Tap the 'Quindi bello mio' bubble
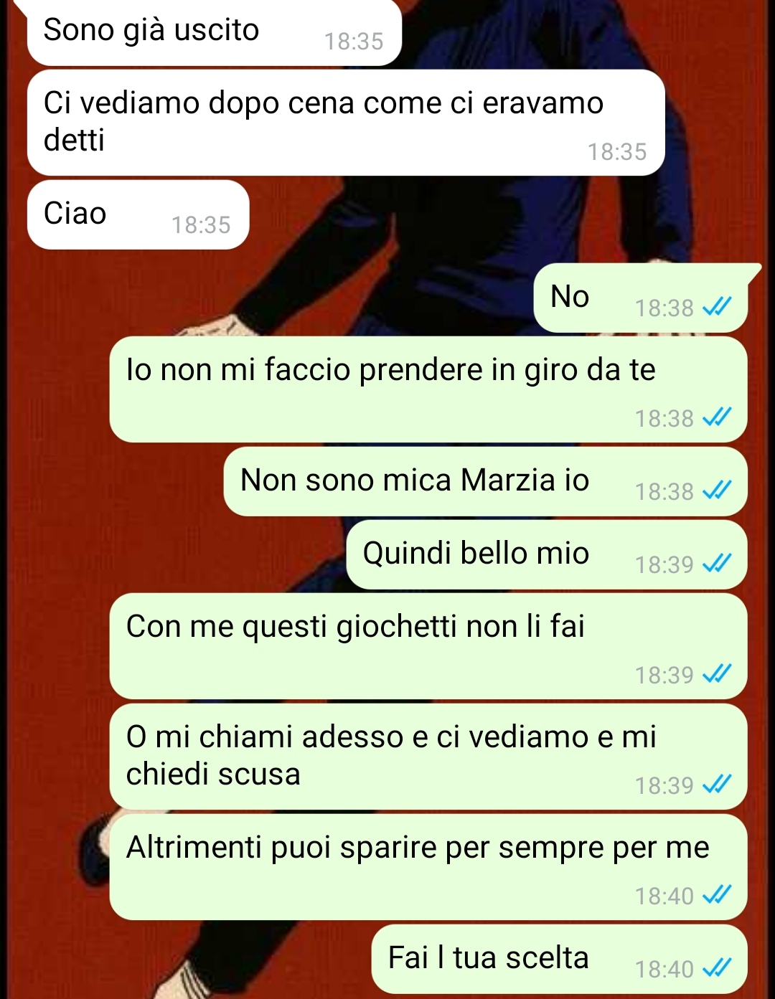 pyautogui.click(x=547, y=554)
